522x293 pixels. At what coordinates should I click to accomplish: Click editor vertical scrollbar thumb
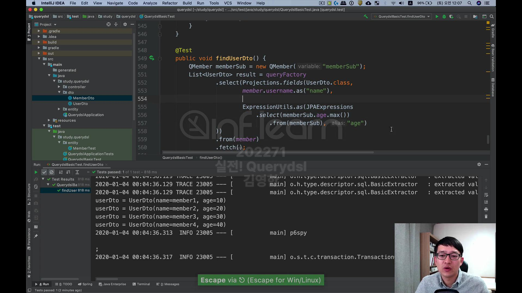[x=488, y=139]
